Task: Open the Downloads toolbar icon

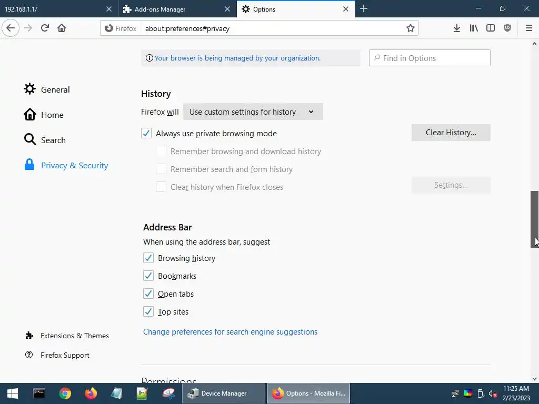Action: (x=456, y=28)
